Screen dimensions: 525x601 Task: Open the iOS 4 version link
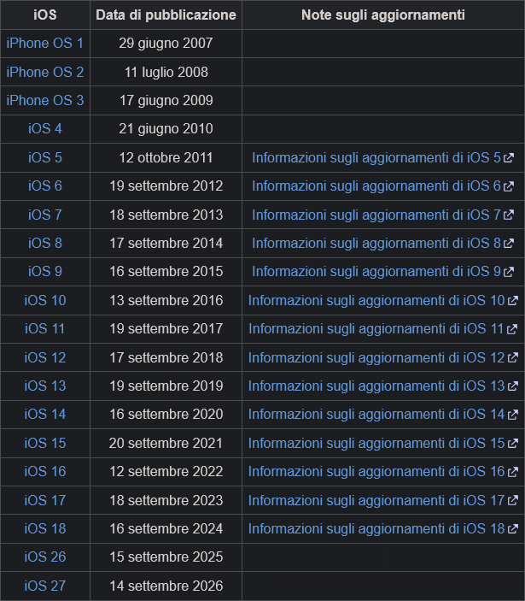tap(44, 129)
